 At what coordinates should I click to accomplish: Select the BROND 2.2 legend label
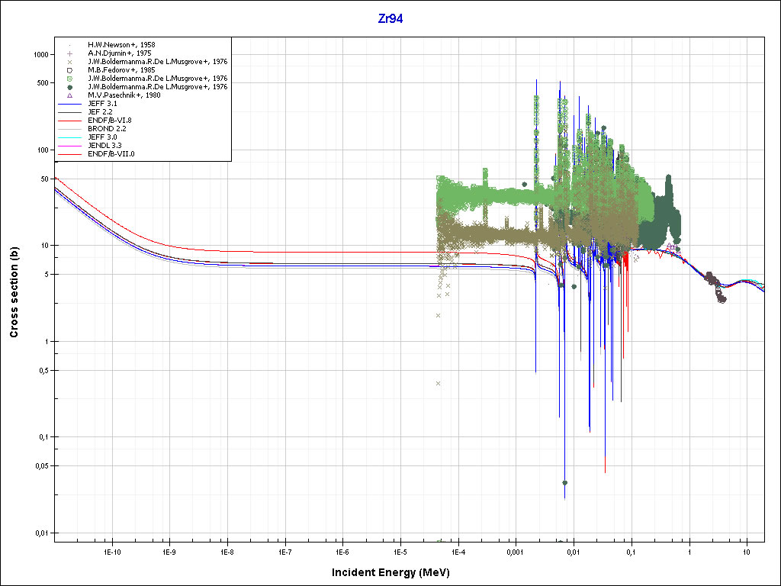pyautogui.click(x=107, y=129)
